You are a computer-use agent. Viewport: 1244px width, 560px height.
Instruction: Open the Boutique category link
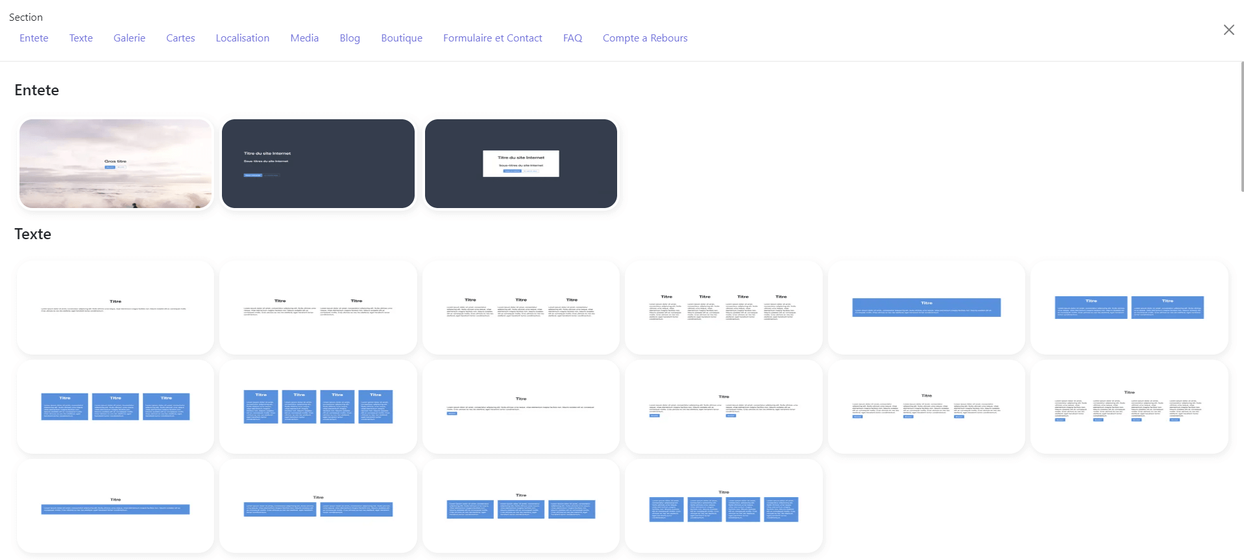(x=402, y=38)
